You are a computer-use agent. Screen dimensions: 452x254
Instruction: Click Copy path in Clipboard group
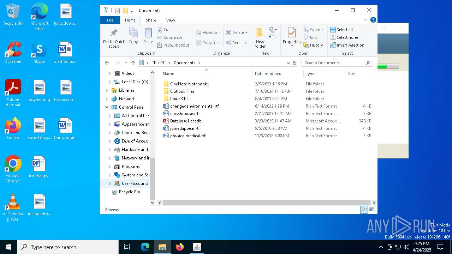(169, 37)
